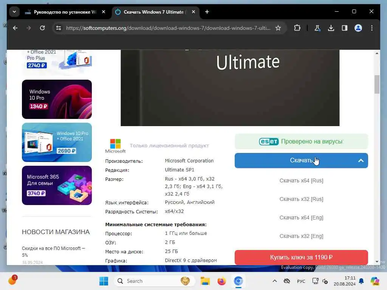Open the clock showing 17:11 20.08.2024
This screenshot has height=290, width=387.
coord(345,281)
